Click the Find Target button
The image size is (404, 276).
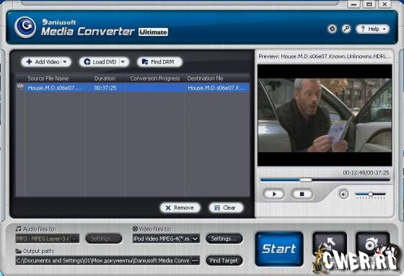tap(224, 261)
